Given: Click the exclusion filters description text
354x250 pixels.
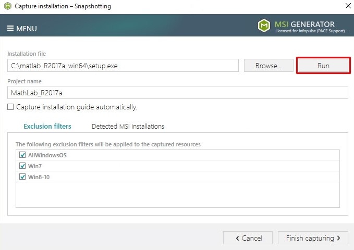Looking at the screenshot, I should [108, 144].
